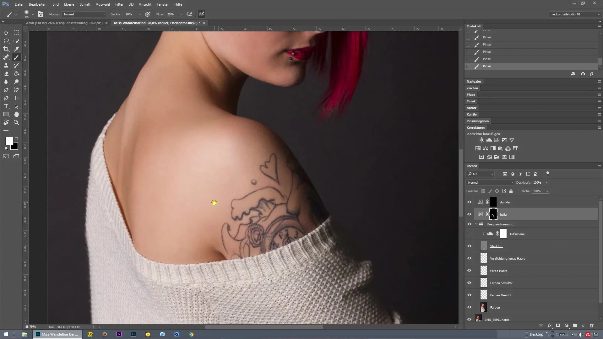
Task: Select the Eyedropper tool
Action: (16, 49)
